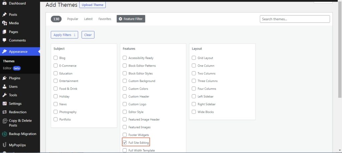The height and width of the screenshot is (153, 342).
Task: Click the MyPopUps U icon
Action: (4, 145)
